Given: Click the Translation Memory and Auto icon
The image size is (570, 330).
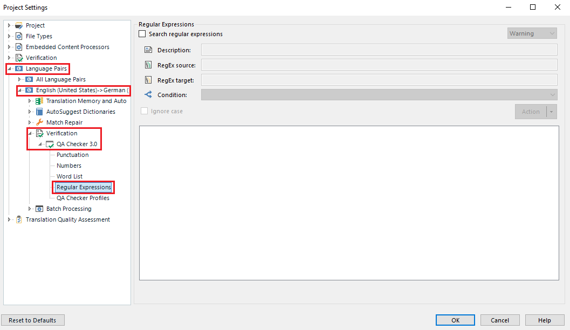Looking at the screenshot, I should pyautogui.click(x=38, y=101).
